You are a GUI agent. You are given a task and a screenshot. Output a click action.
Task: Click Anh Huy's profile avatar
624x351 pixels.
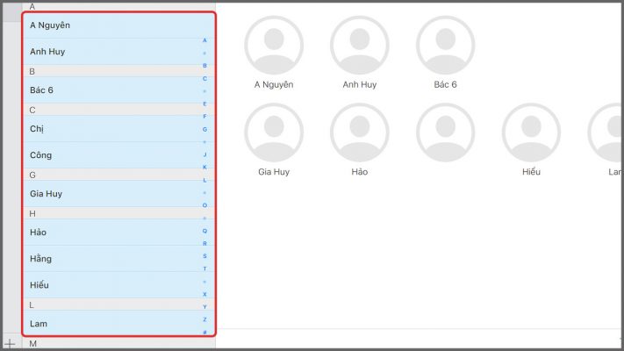tap(359, 45)
